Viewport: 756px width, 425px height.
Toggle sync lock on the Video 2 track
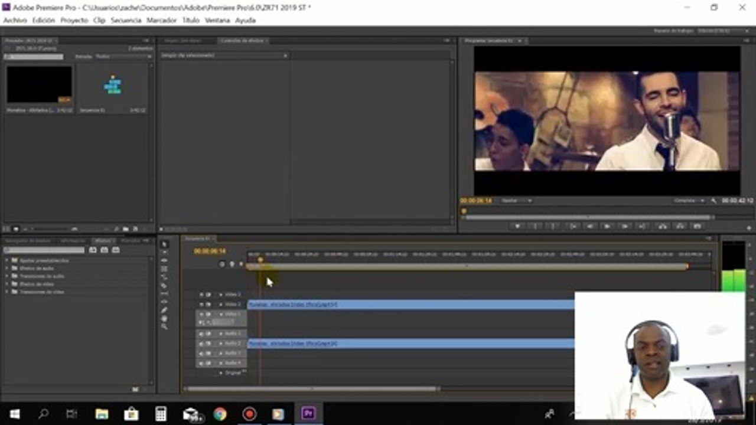[x=208, y=305]
